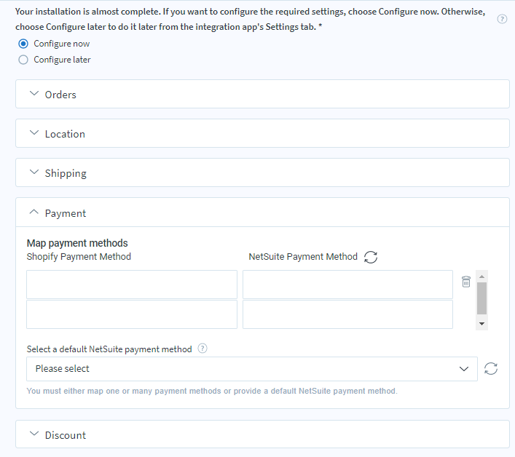Click the NetSuite Payment Method column label
Viewport: 515px width, 457px height.
pyautogui.click(x=303, y=257)
